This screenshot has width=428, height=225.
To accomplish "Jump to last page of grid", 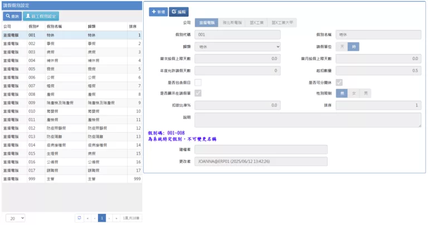I will point(116,218).
